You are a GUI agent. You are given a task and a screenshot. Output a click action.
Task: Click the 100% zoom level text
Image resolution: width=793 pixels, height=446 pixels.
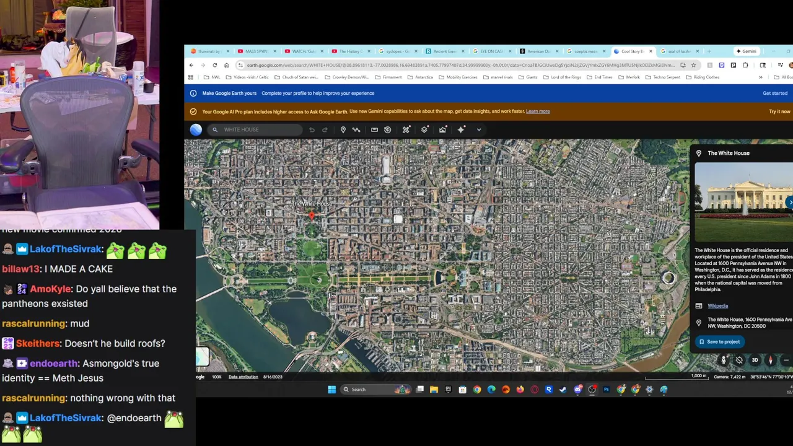[217, 377]
